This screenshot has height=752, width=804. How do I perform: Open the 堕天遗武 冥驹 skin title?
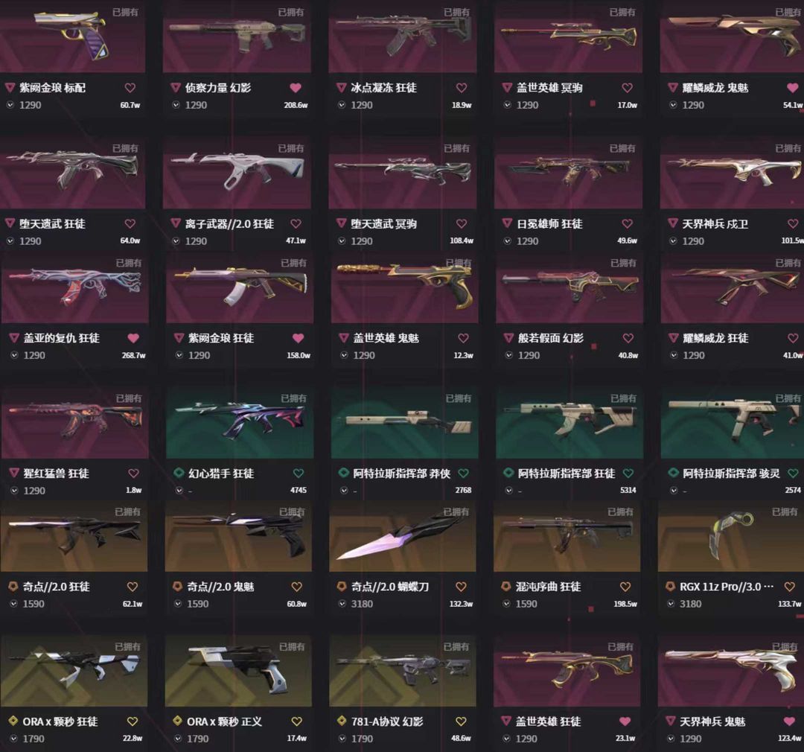(x=383, y=223)
